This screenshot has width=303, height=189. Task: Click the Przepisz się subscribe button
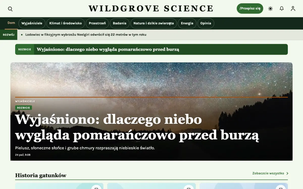pos(250,9)
